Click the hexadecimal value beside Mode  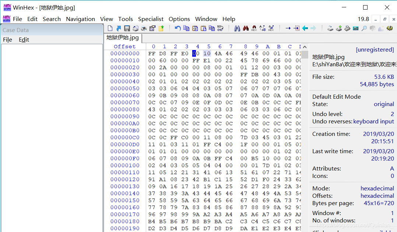tap(377, 189)
